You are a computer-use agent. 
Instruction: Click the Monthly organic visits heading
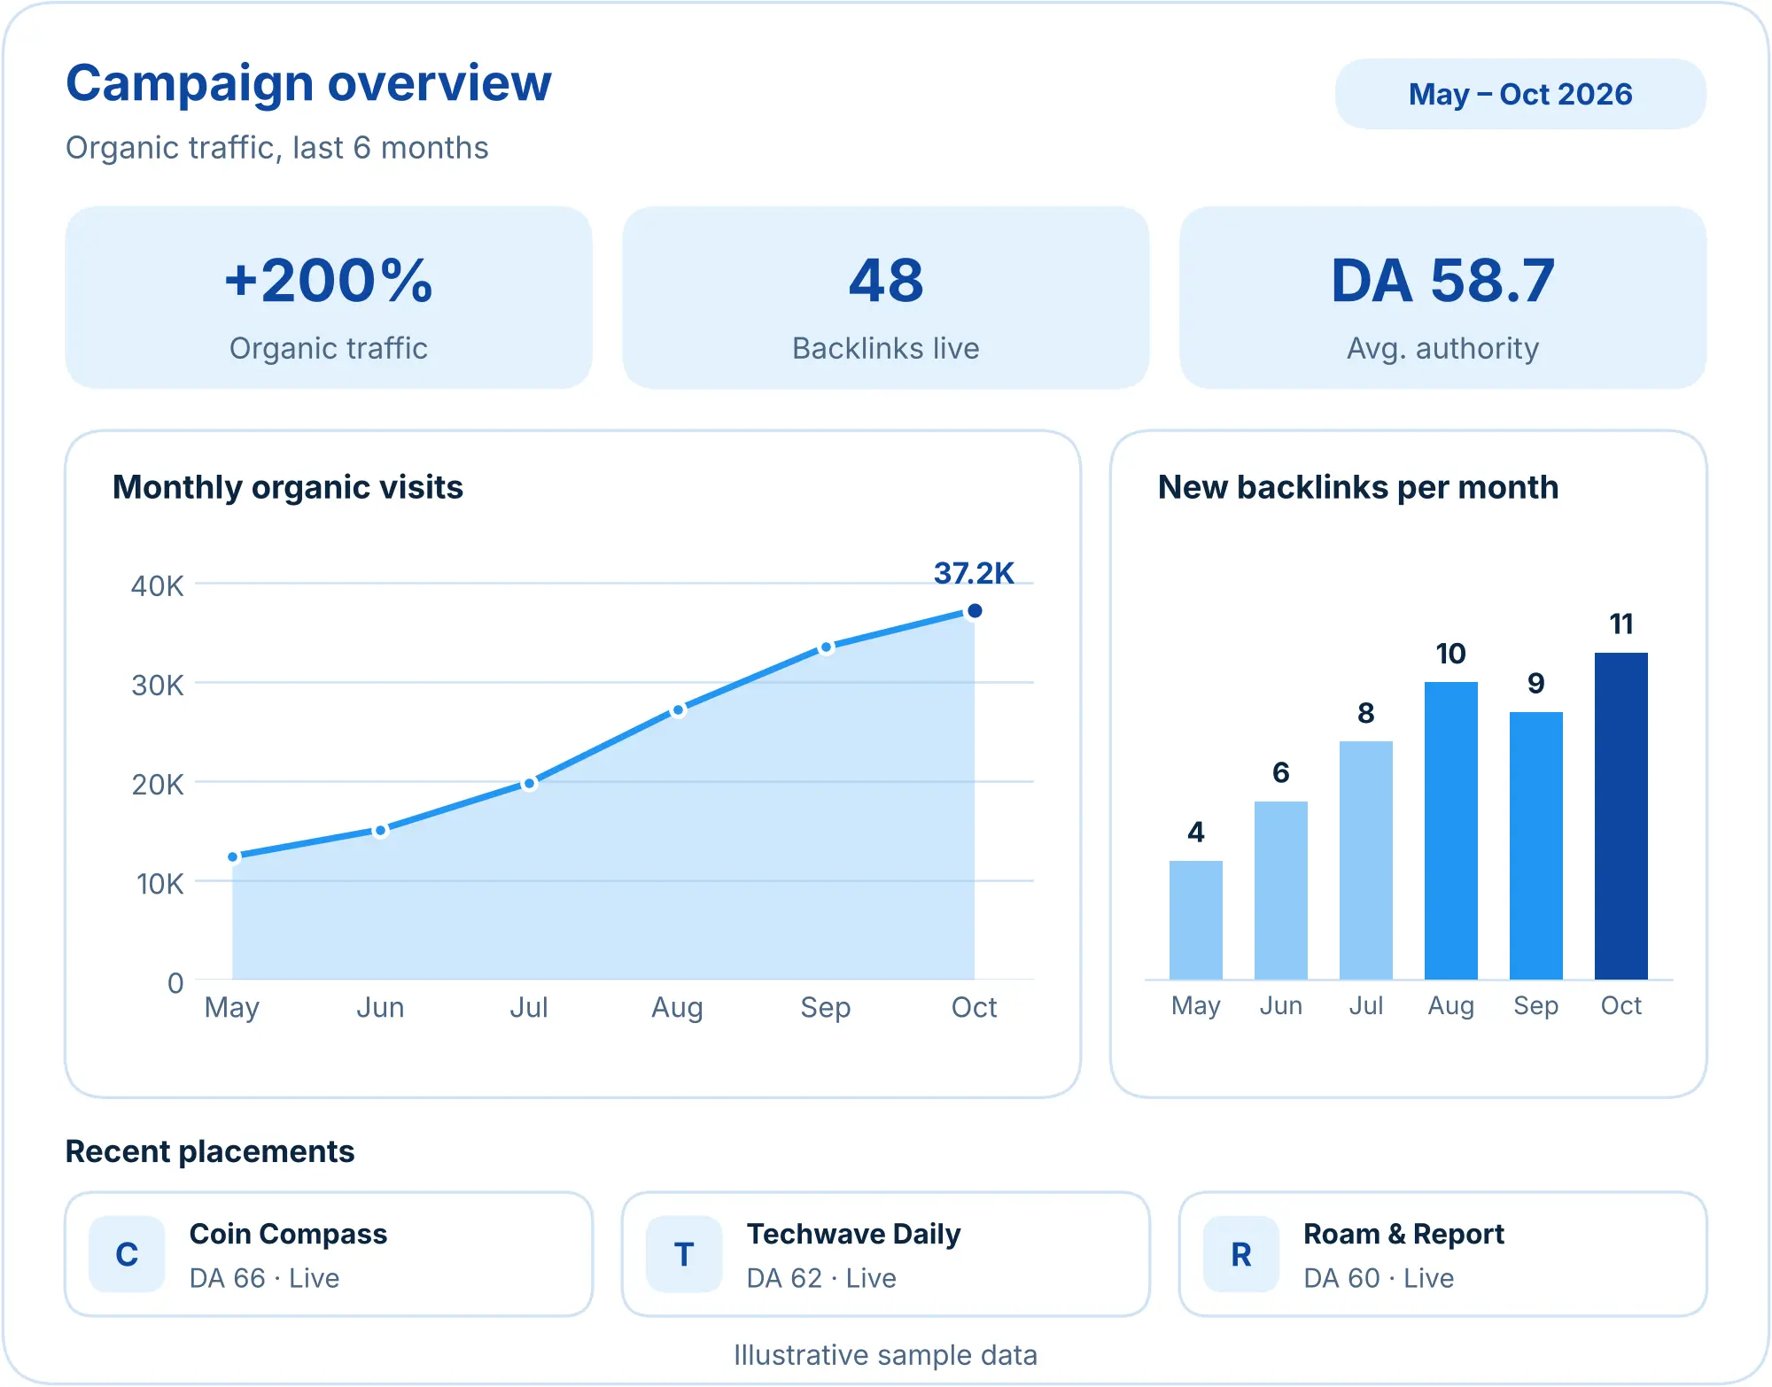coord(288,487)
